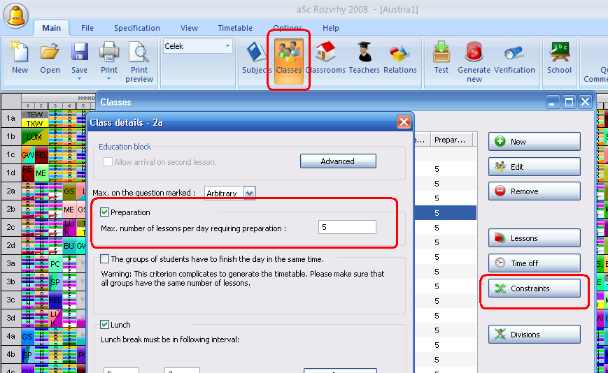Viewport: 608px width, 373px height.
Task: Switch to the Timetable ribbon tab
Action: click(235, 28)
